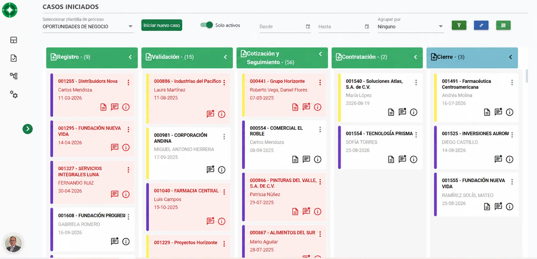Screen dimensions: 537x259
Task: Click Iniciar nuevo caso button
Action: [162, 25]
